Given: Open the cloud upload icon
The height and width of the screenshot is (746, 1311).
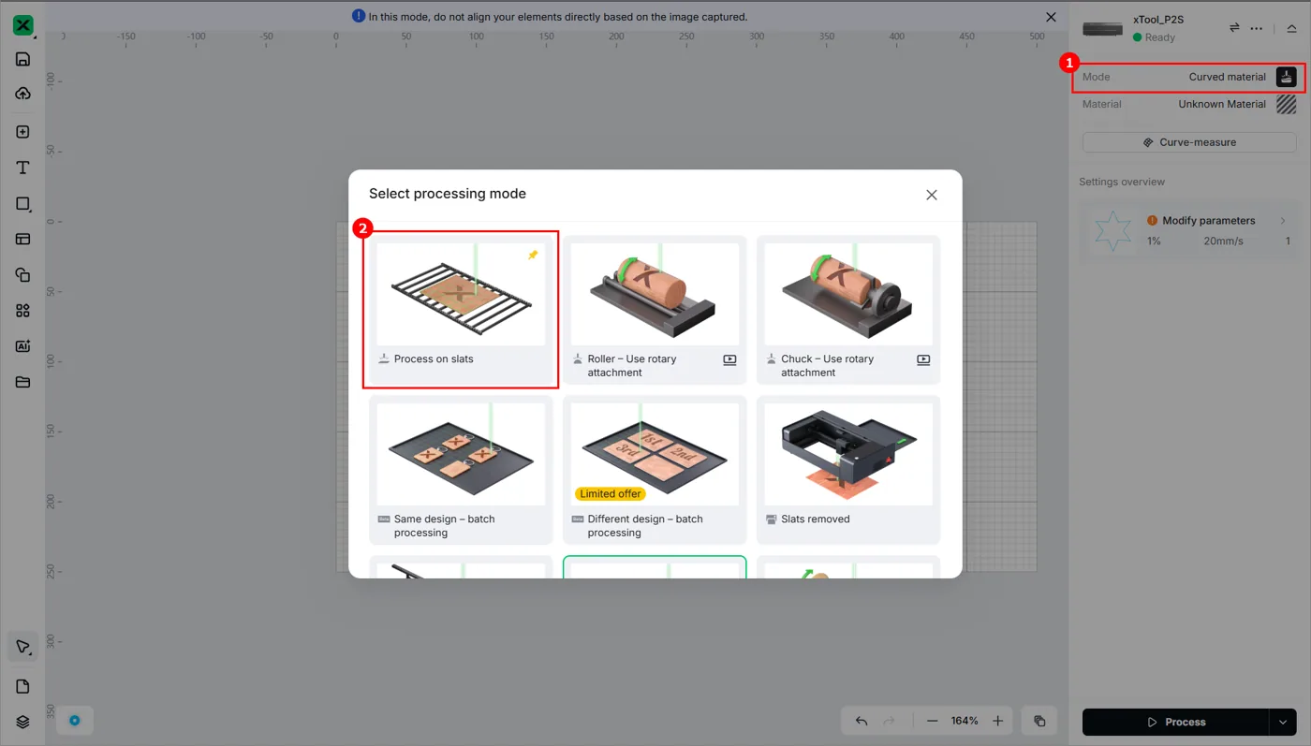Looking at the screenshot, I should point(23,94).
